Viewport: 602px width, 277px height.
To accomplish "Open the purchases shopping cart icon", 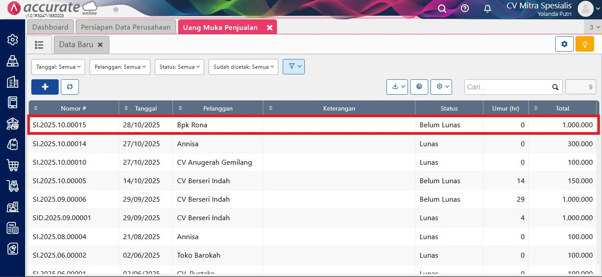I will [12, 165].
